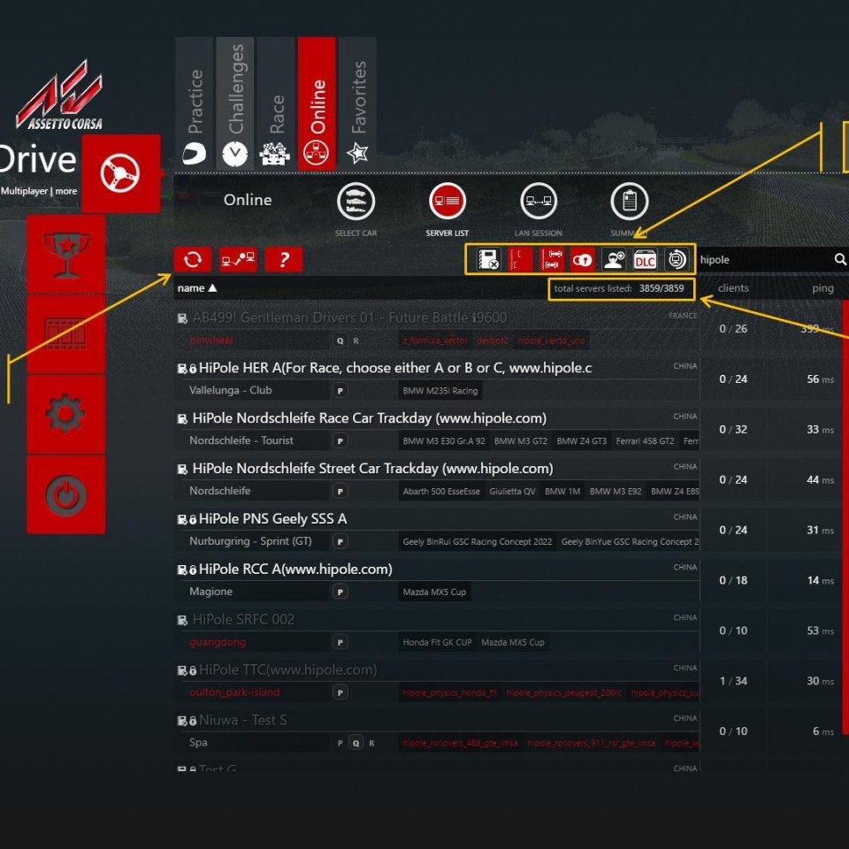Click the Assetto Corsa logo
This screenshot has height=849, width=849.
pos(59,96)
